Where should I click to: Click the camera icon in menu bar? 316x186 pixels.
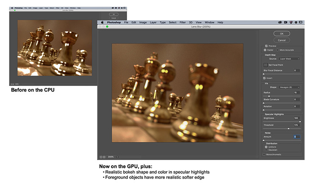(286, 22)
